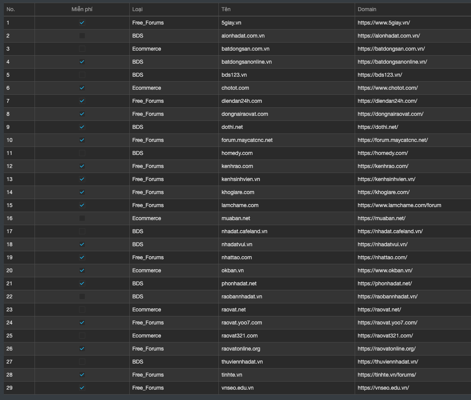Toggle the free checkbox for chotot.com
Viewport: 471px width, 400px height.
(x=82, y=88)
